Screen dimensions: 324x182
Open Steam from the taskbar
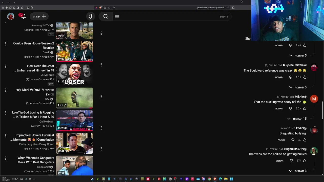[92, 179]
